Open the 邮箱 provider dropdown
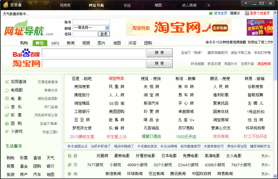Screen dimensions: 278x179 click(107, 28)
